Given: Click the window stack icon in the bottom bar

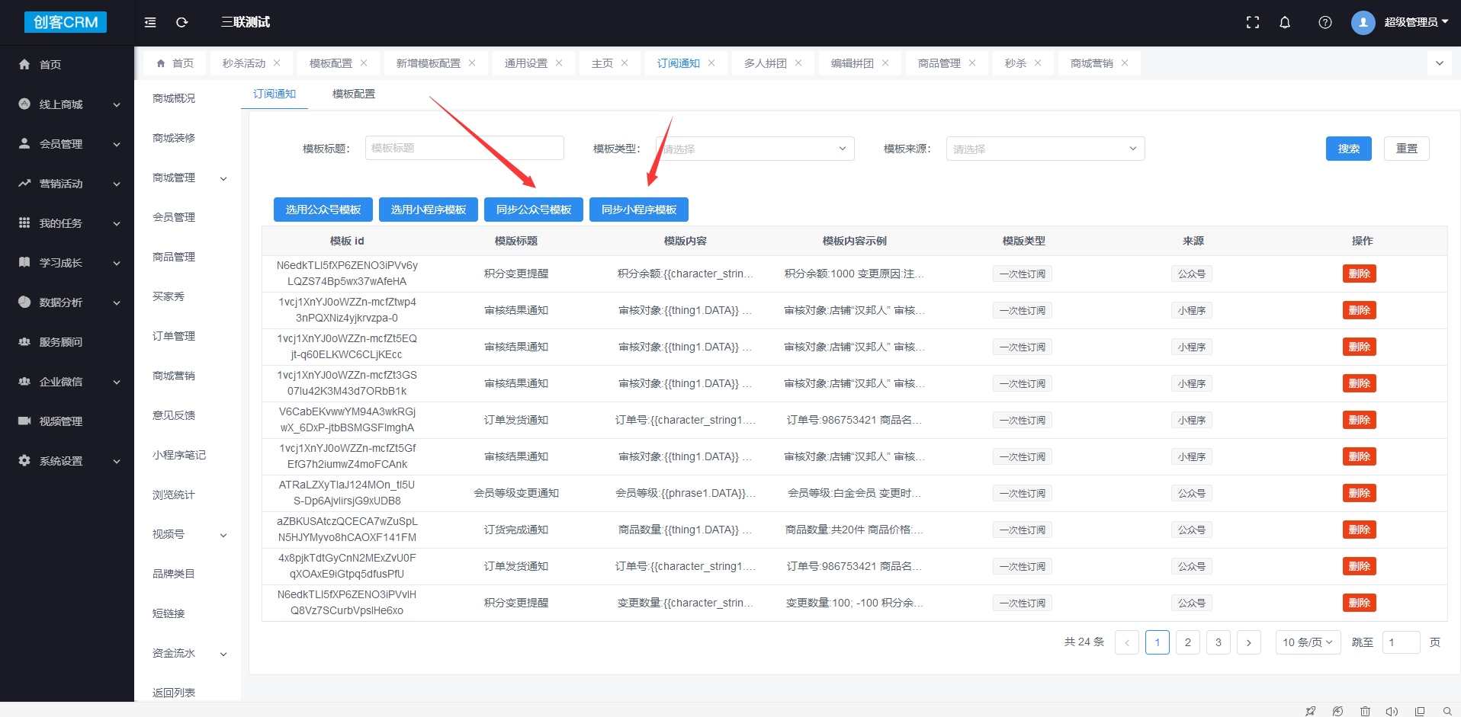Looking at the screenshot, I should [x=1420, y=711].
